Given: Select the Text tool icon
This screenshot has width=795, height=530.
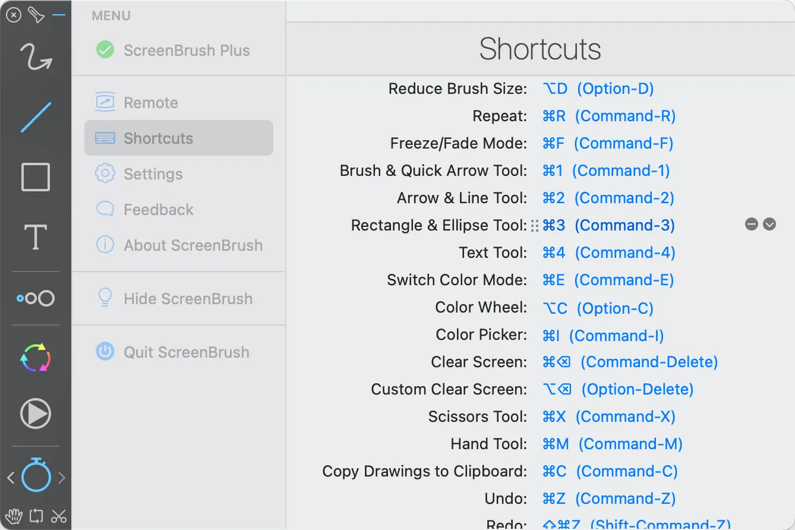Looking at the screenshot, I should click(x=36, y=238).
